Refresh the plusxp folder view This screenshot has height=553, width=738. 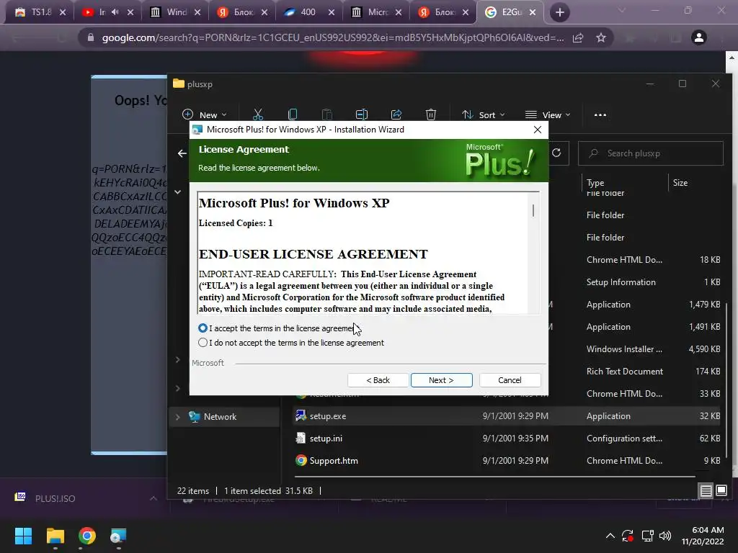(x=556, y=153)
